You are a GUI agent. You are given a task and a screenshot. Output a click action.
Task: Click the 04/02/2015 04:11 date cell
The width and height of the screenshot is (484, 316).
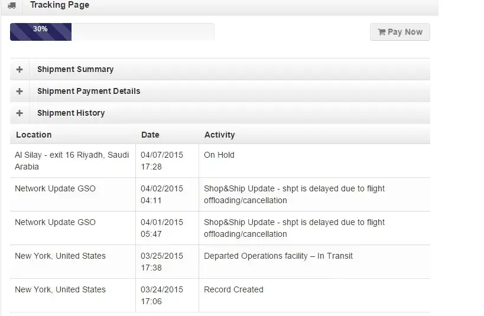point(161,194)
